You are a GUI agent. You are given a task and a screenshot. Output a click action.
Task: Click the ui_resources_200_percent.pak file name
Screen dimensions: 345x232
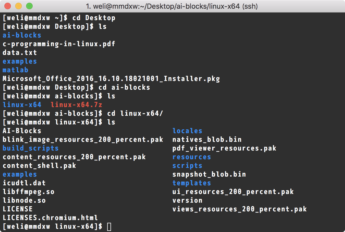[233, 192]
